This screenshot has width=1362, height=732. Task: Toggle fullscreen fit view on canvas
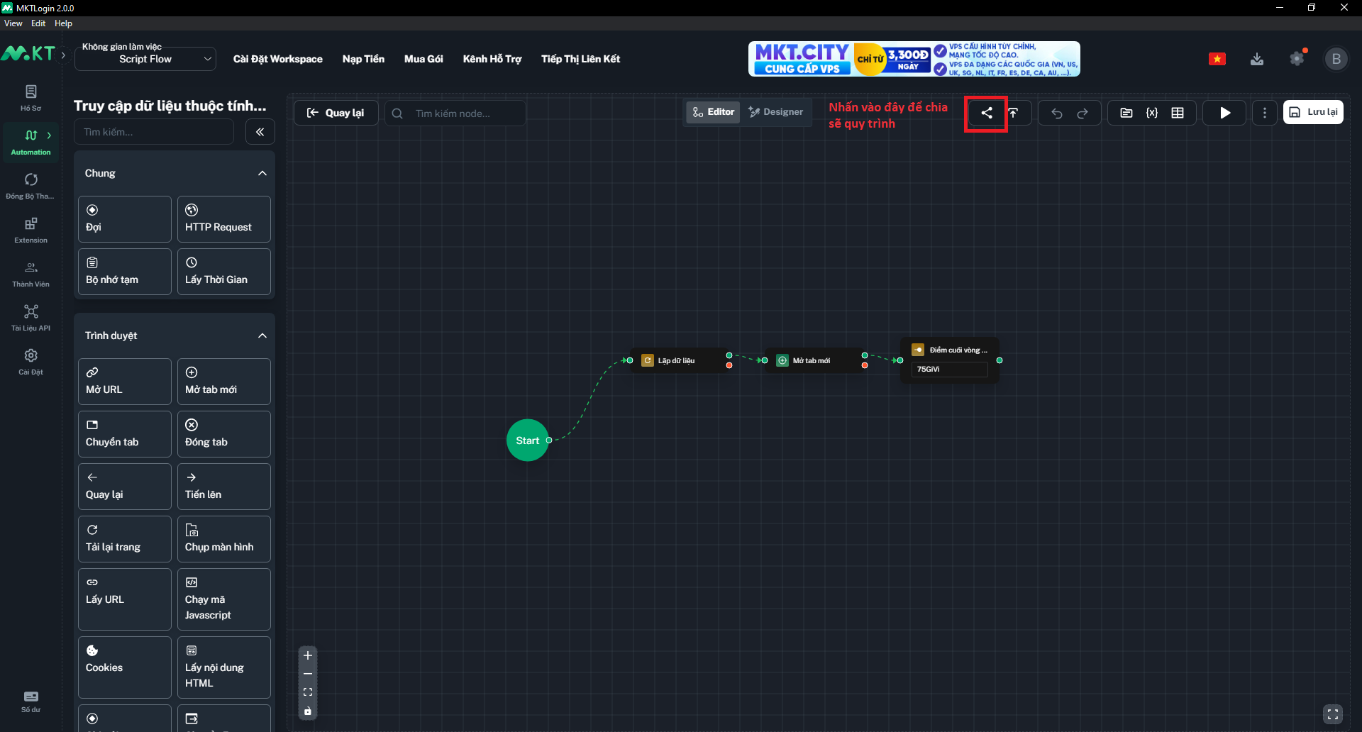click(x=1333, y=714)
